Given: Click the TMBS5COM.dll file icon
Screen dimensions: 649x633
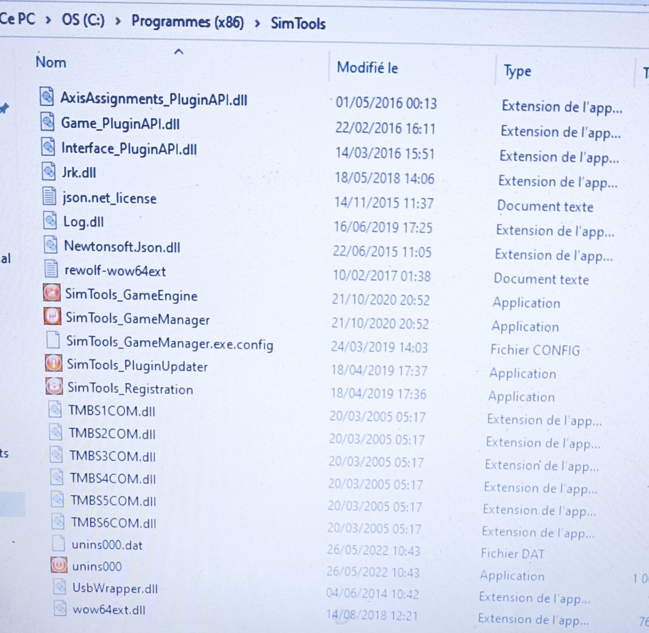Looking at the screenshot, I should click(x=58, y=499).
